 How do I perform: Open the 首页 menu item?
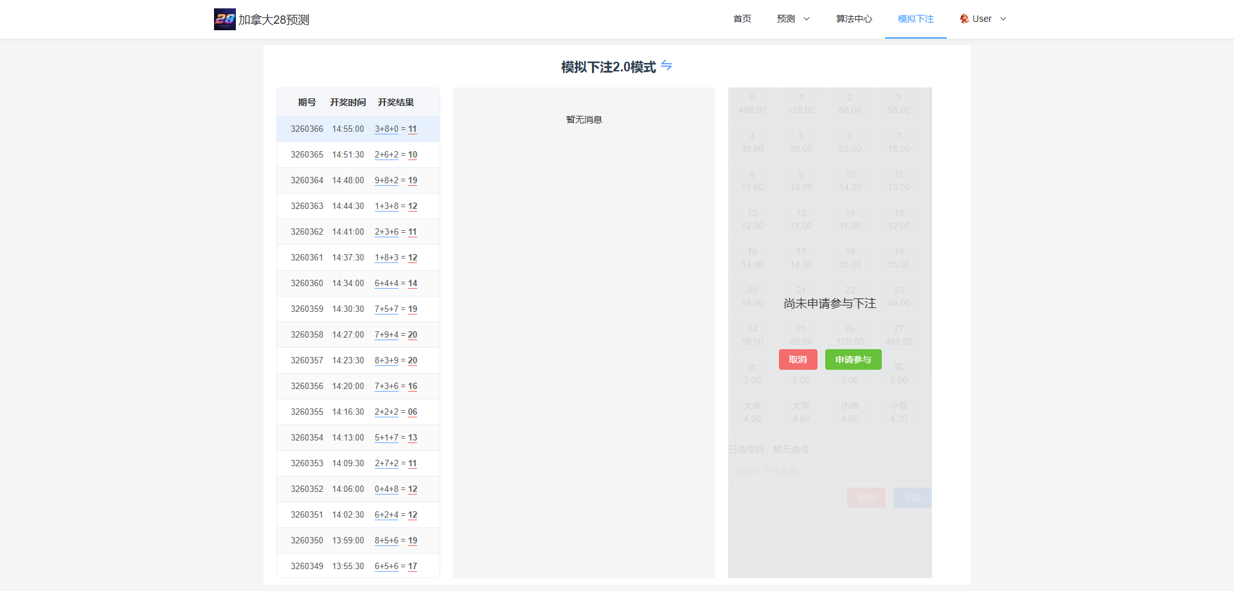click(x=742, y=19)
